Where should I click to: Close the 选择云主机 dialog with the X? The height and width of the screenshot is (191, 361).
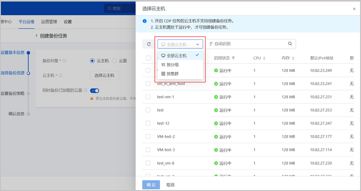(354, 9)
